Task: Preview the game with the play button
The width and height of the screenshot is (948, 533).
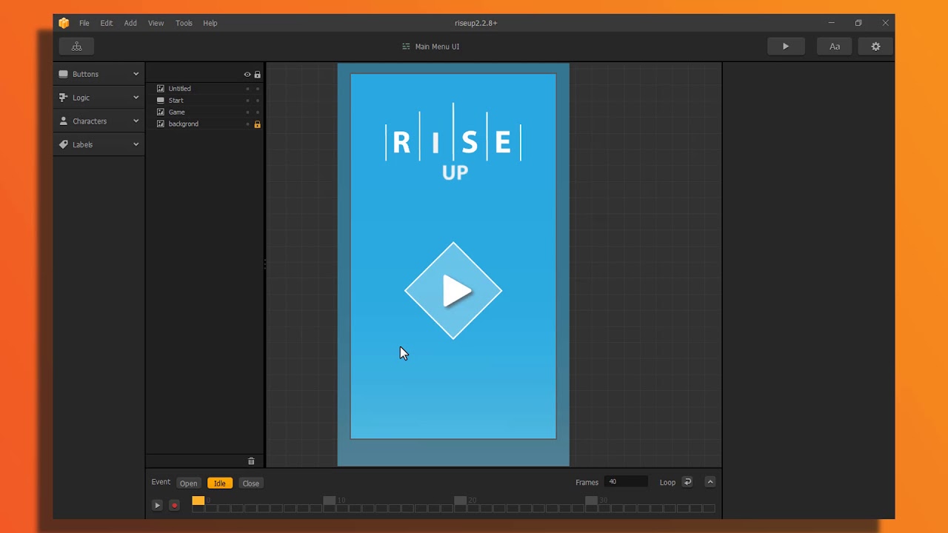Action: (x=786, y=47)
